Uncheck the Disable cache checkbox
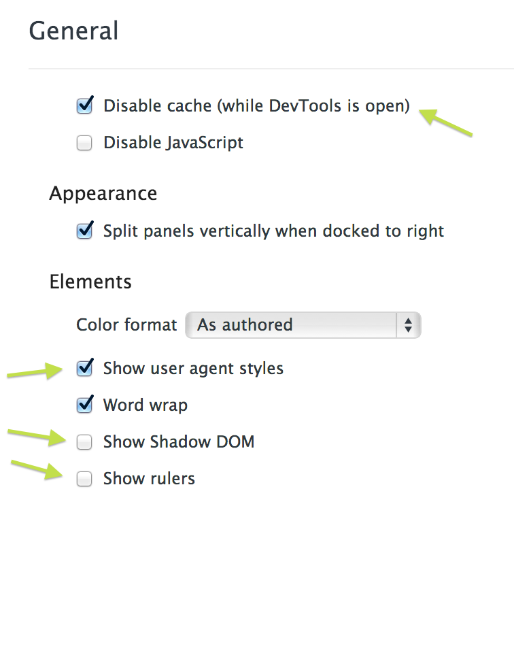The height and width of the screenshot is (653, 514). (x=84, y=106)
